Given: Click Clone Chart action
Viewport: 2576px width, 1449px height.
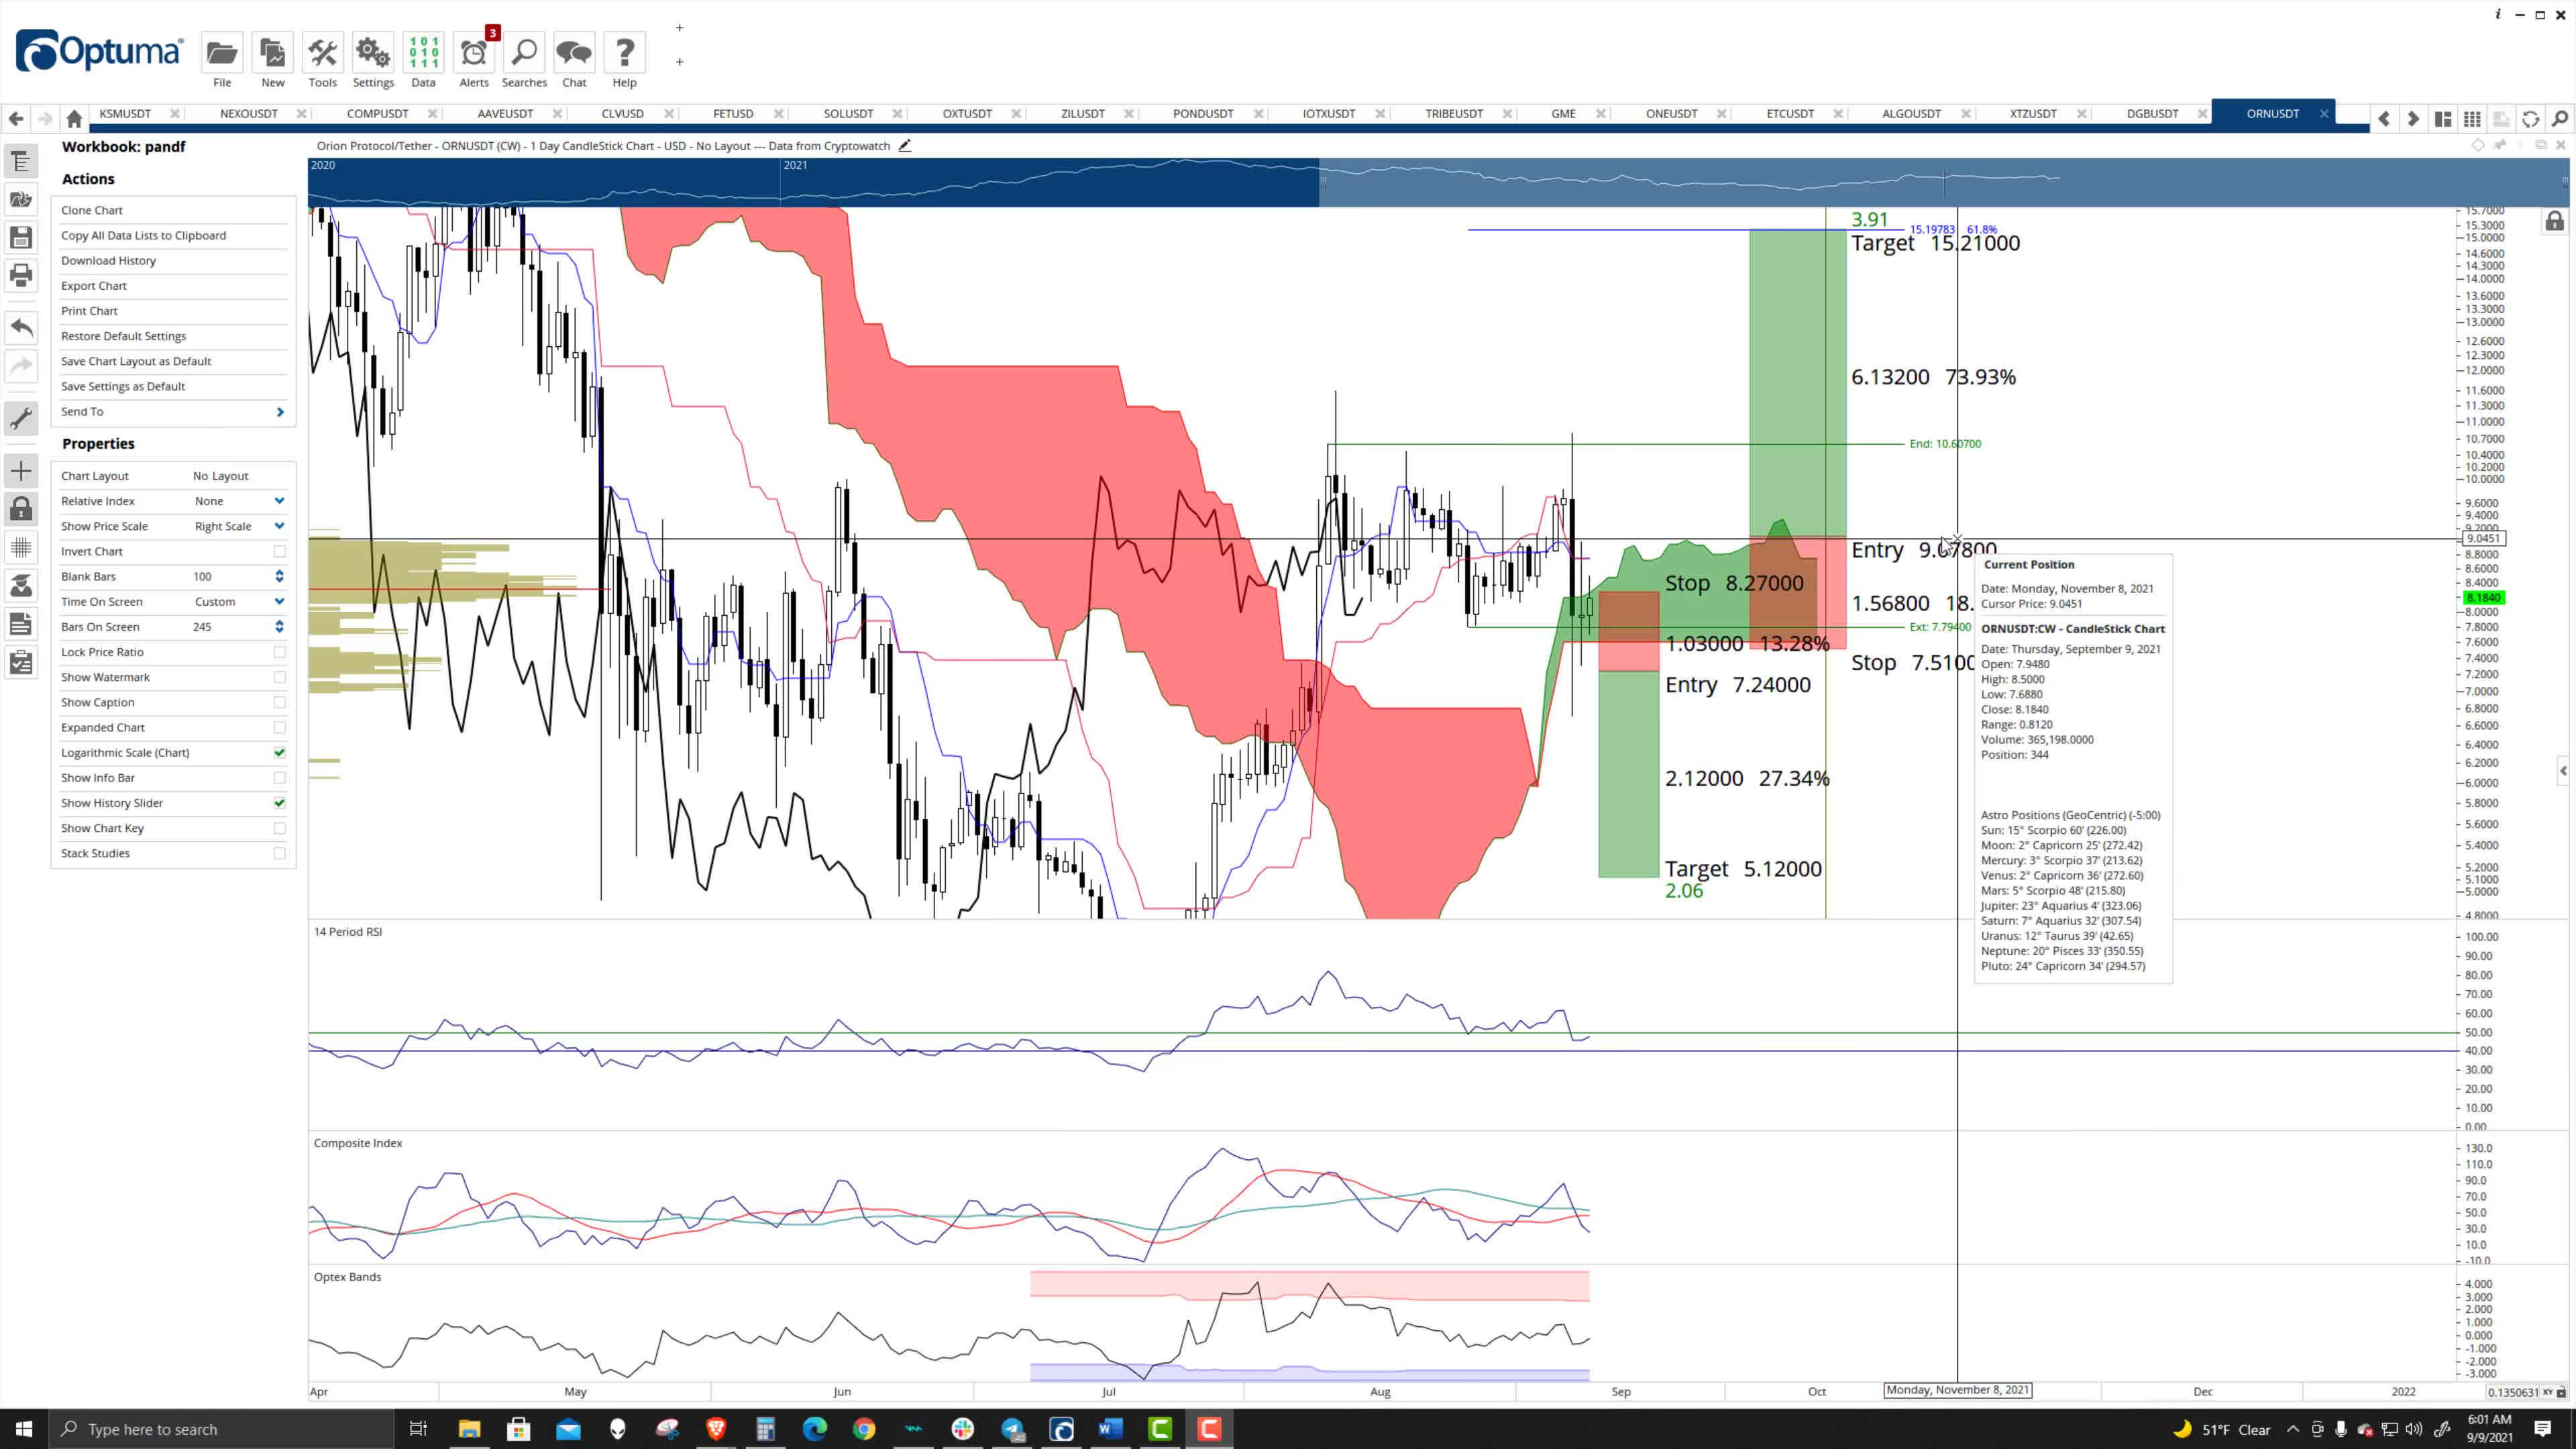Looking at the screenshot, I should coord(92,210).
